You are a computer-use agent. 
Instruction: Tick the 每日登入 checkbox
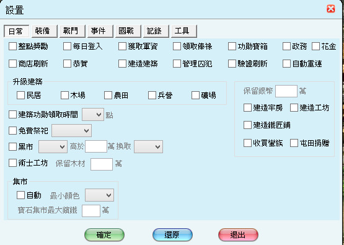pyautogui.click(x=67, y=47)
